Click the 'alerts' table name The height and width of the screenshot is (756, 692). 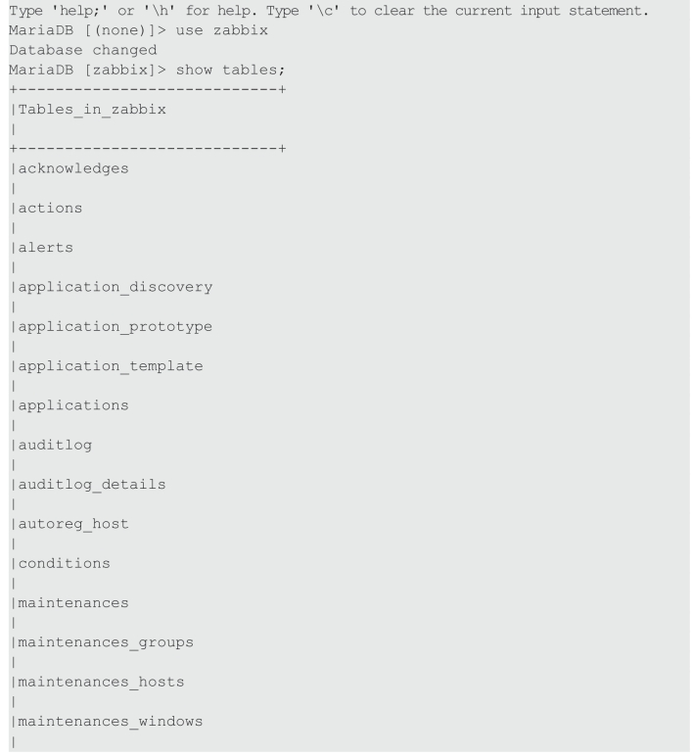tap(46, 248)
